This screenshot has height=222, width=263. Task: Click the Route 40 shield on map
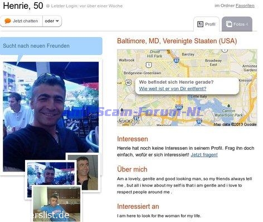click(128, 82)
